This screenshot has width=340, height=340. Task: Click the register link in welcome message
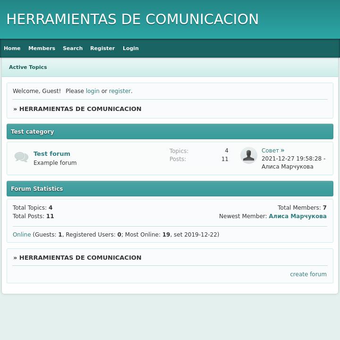coord(120,91)
